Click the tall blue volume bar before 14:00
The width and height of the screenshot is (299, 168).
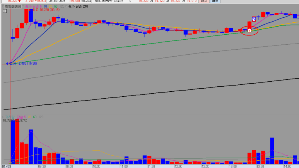tap(272, 151)
